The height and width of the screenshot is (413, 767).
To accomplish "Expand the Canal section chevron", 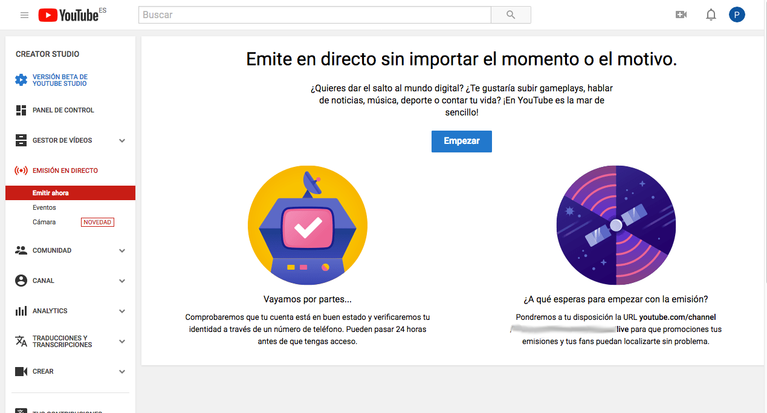I will click(x=122, y=281).
